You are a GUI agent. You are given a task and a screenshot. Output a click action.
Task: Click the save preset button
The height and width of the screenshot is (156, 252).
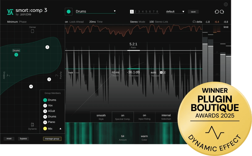193,12
